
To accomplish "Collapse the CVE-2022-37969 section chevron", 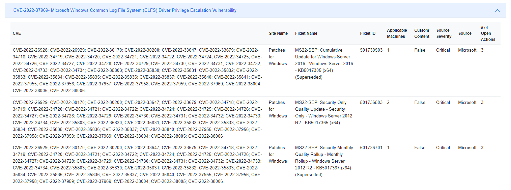I will [x=497, y=10].
